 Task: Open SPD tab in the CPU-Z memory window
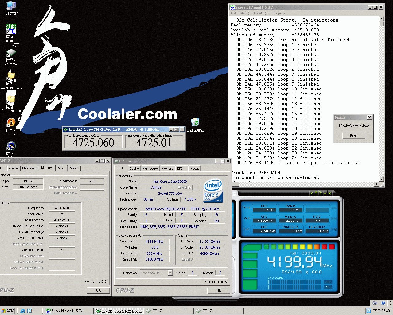pyautogui.click(x=60, y=168)
